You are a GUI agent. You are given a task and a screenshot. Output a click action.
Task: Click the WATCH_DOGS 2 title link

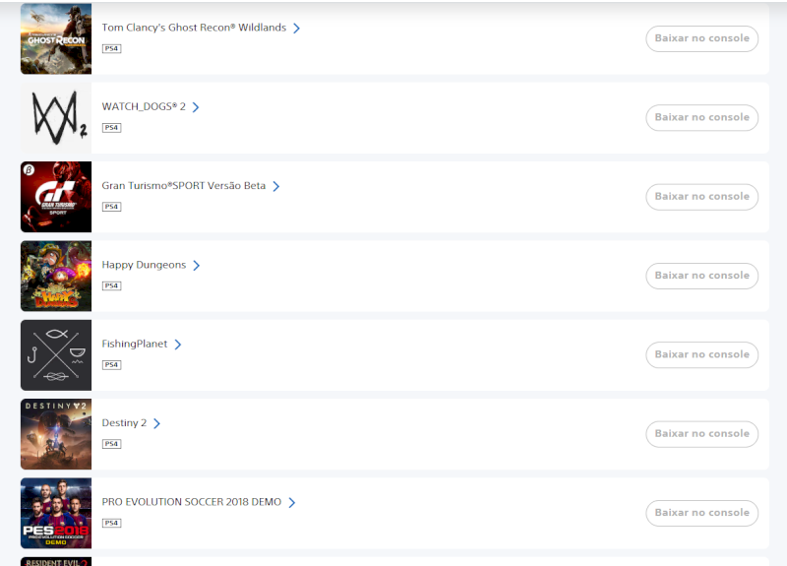point(144,106)
